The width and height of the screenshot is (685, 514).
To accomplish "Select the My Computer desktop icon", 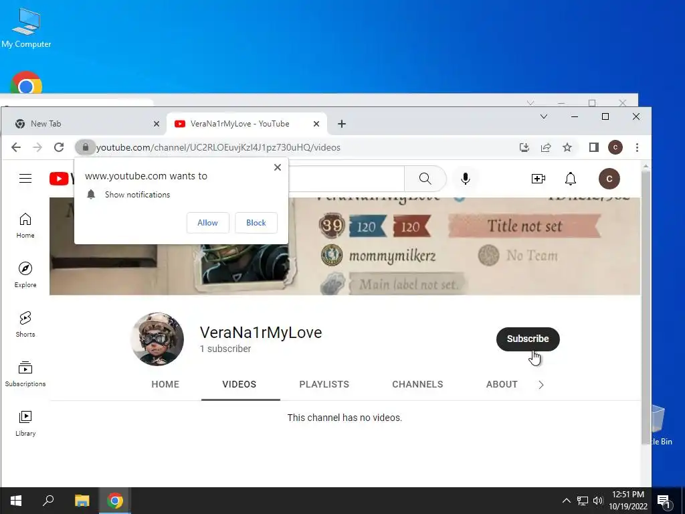I will pos(26,27).
